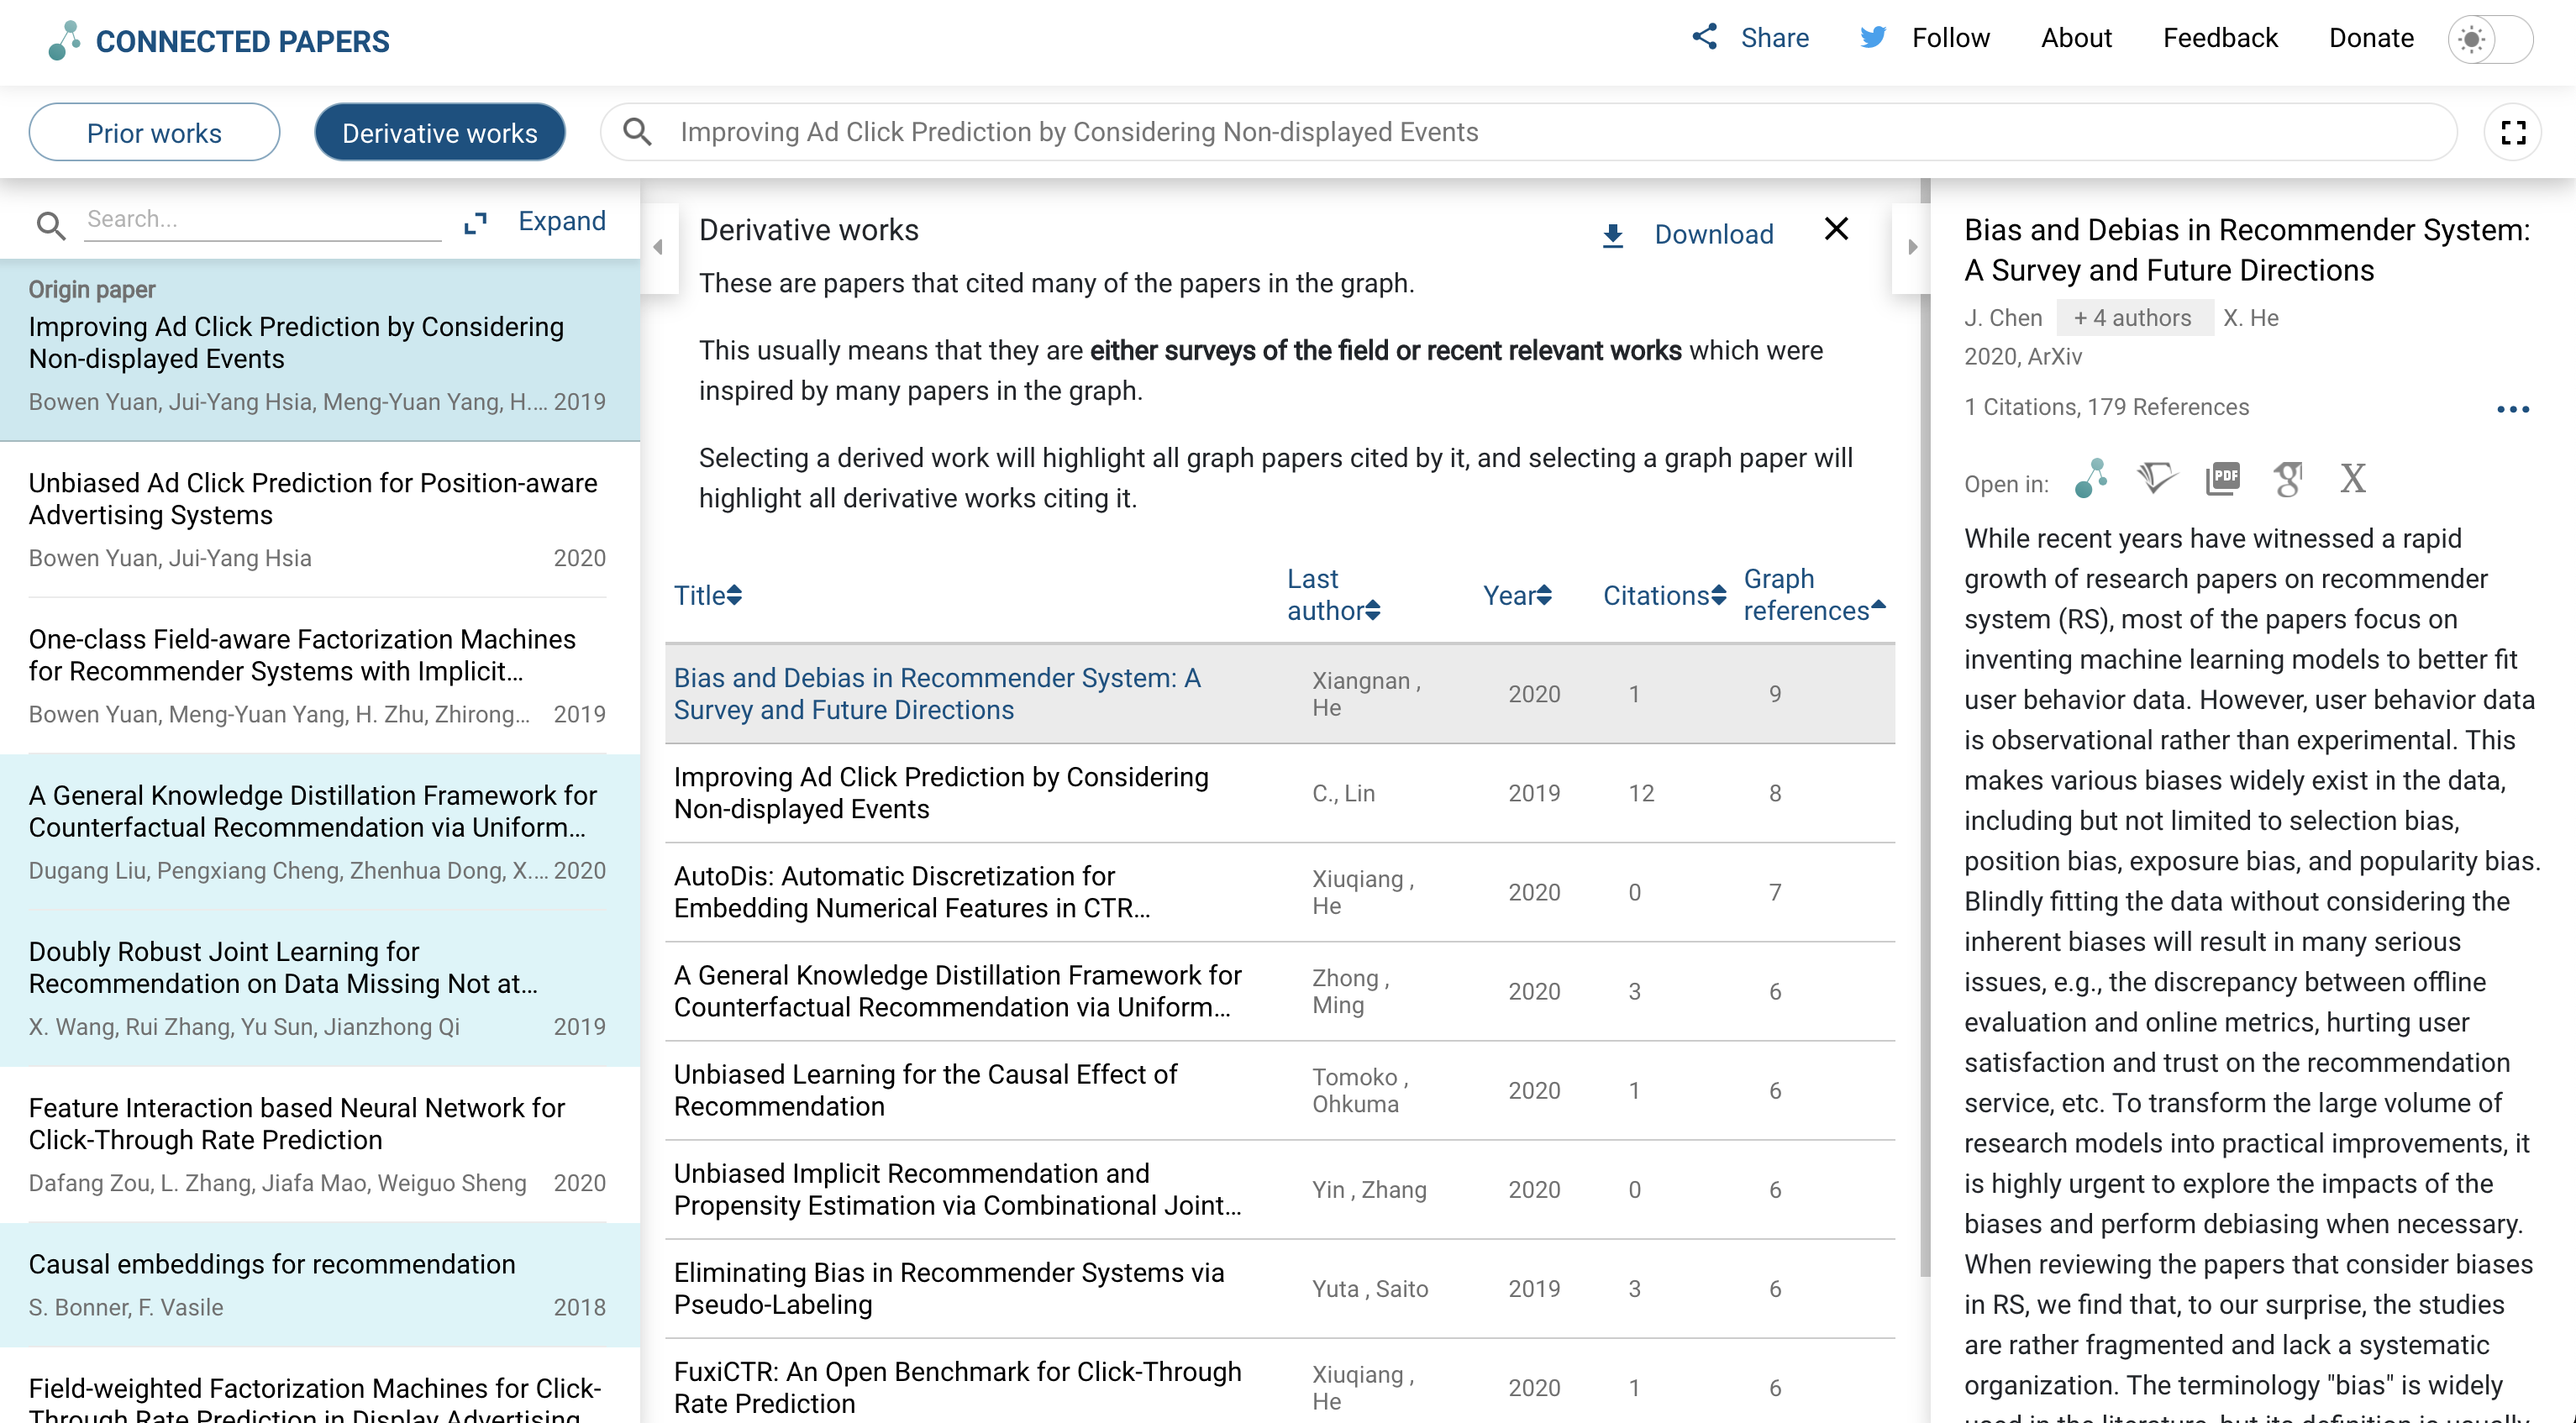Click author J. Chen in details

point(2003,318)
